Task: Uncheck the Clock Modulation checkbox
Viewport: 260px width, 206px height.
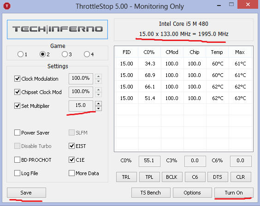Action: (17, 78)
